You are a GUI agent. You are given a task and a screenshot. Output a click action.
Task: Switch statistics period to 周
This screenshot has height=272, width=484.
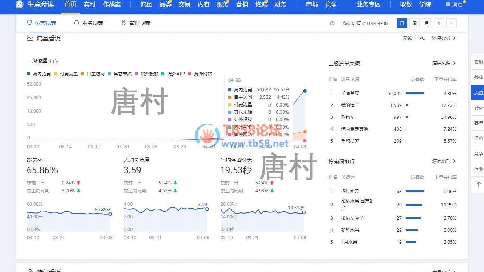coord(414,23)
